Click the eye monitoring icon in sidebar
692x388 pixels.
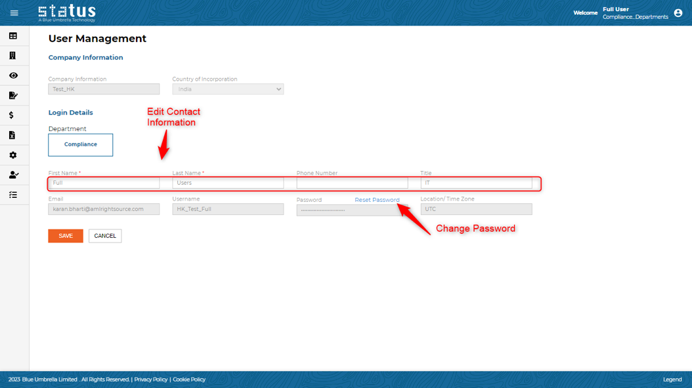coord(13,76)
